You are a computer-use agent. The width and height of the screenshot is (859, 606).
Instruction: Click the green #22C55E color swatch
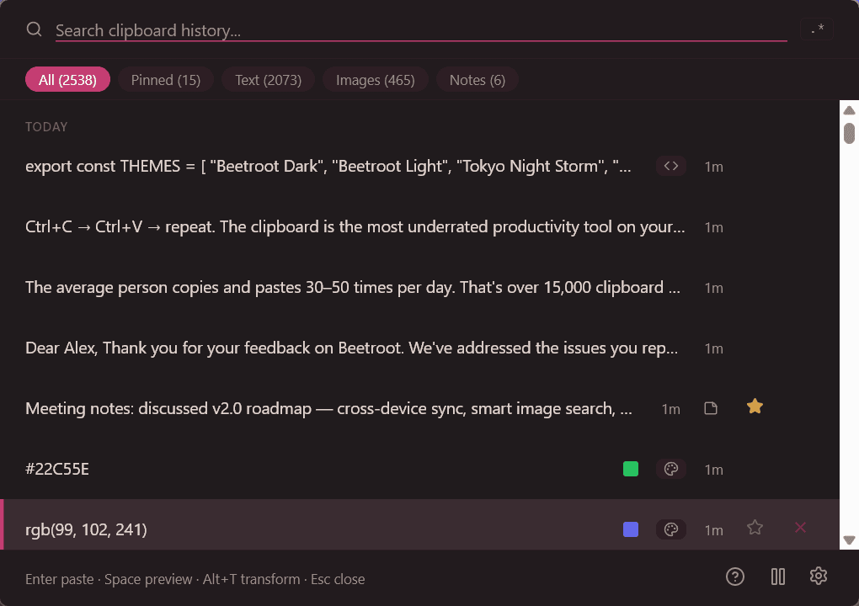click(630, 469)
